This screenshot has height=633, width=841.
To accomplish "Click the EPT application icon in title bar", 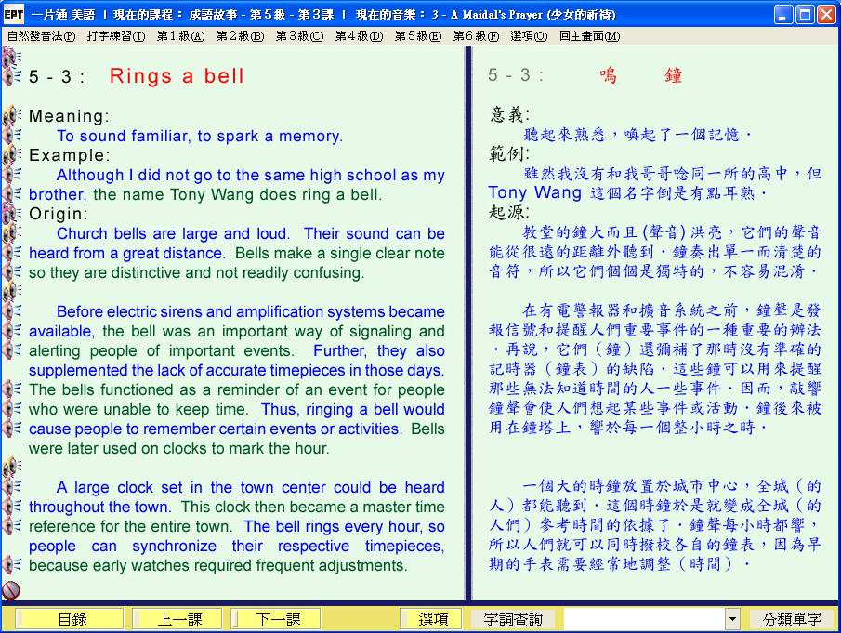I will point(14,15).
